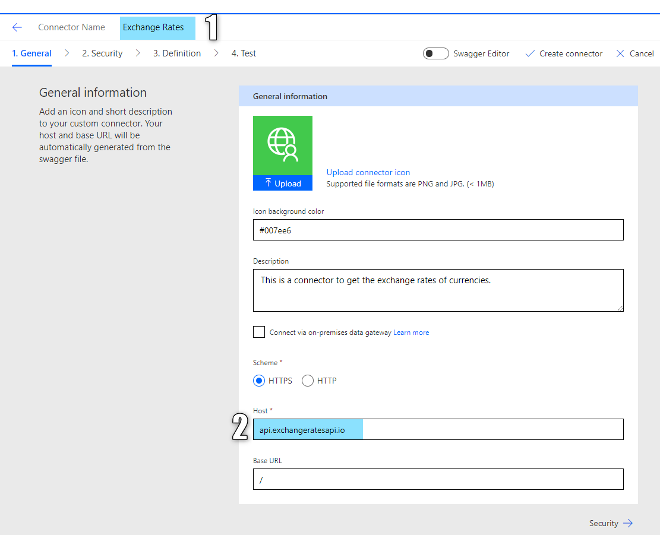Click the Create connector checkmark icon
Viewport: 660px width, 535px height.
click(530, 53)
